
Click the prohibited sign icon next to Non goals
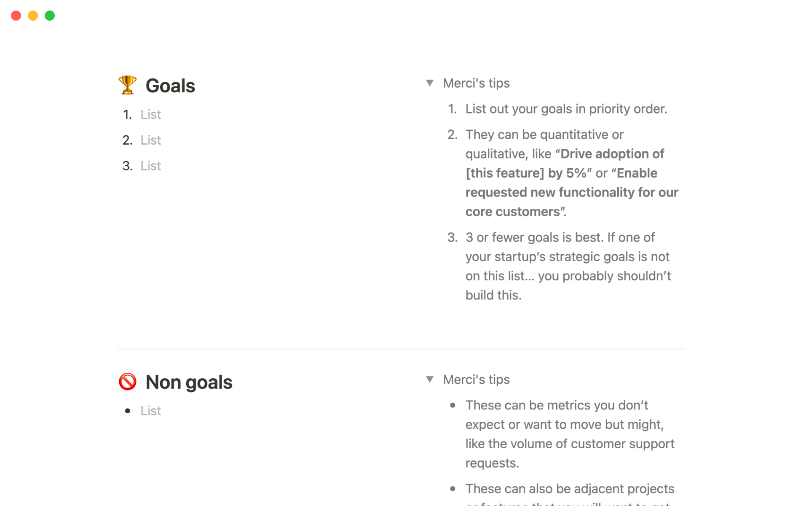127,382
